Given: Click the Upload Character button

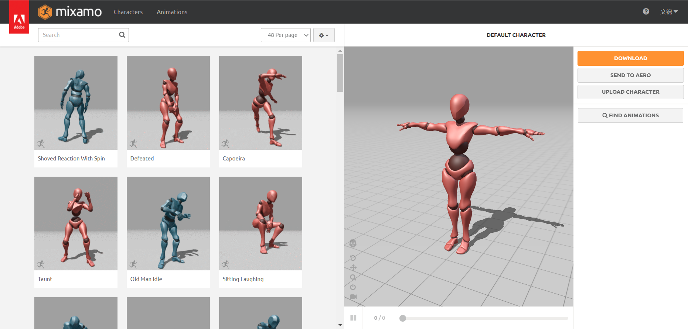Looking at the screenshot, I should coord(630,92).
